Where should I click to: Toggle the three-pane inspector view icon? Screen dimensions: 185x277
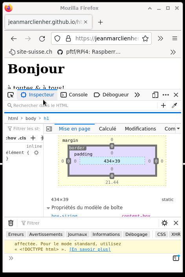click(x=49, y=129)
